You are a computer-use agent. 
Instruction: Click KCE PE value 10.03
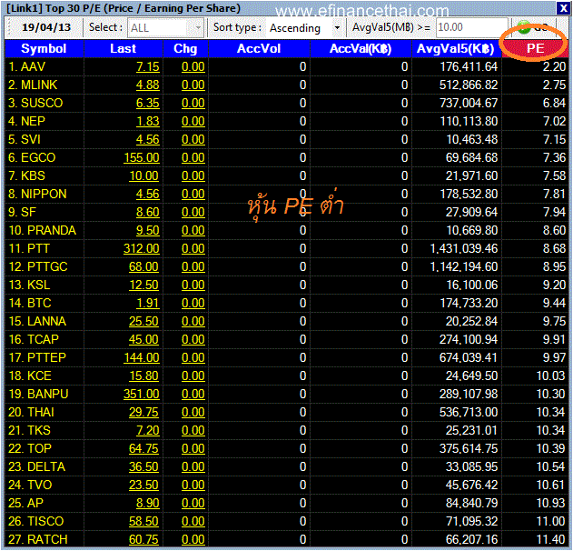tap(551, 376)
